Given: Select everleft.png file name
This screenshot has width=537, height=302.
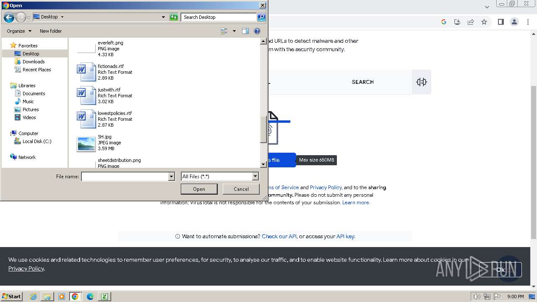Looking at the screenshot, I should (110, 43).
